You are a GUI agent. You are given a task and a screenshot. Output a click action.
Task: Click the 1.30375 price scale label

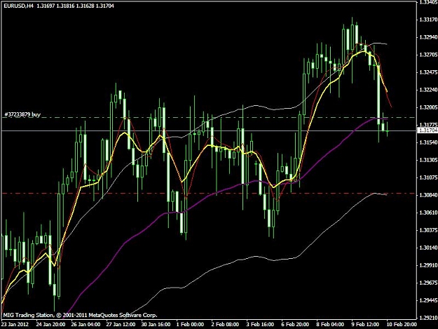[428, 230]
